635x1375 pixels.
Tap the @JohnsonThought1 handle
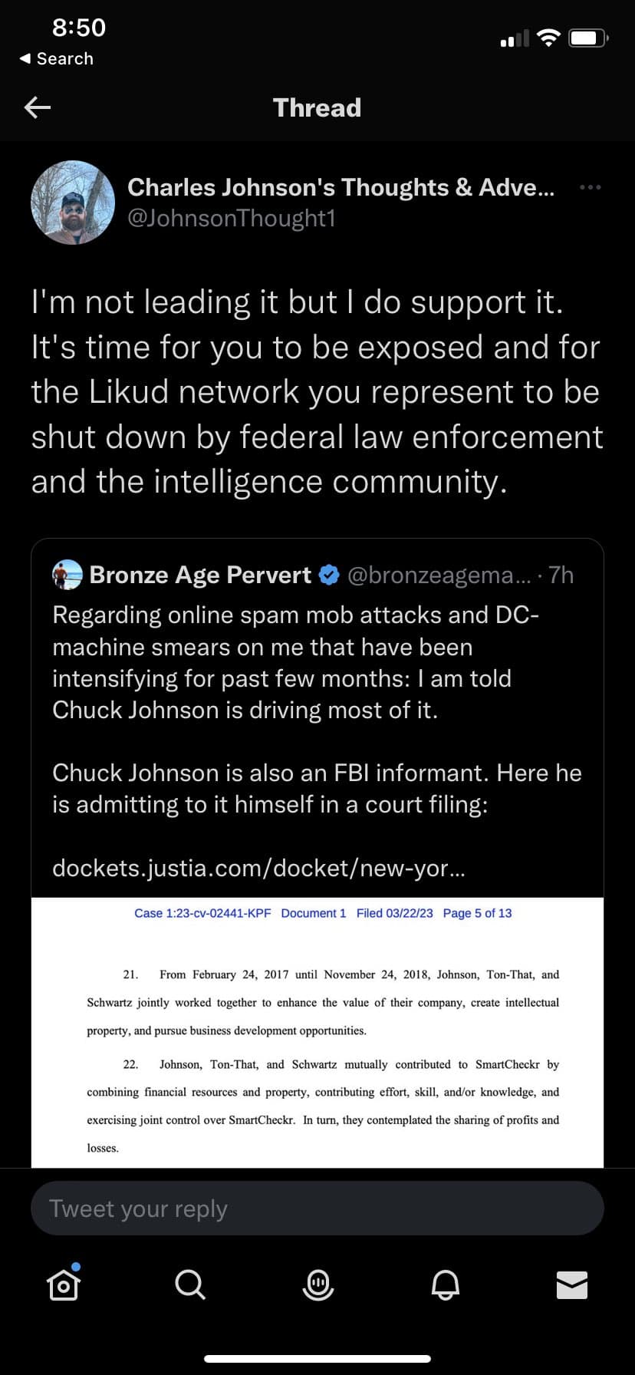tap(232, 219)
